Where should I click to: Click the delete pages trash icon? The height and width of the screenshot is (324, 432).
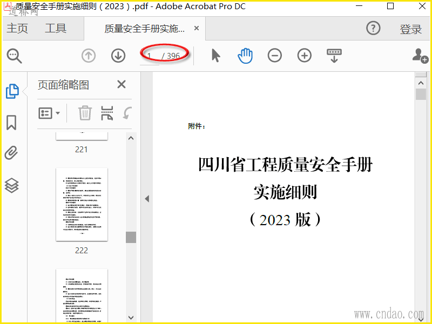tap(85, 113)
